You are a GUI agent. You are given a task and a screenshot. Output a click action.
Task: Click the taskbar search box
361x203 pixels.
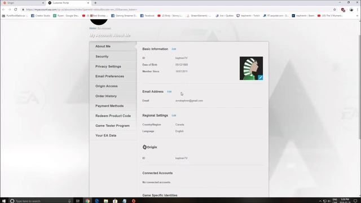(41, 201)
